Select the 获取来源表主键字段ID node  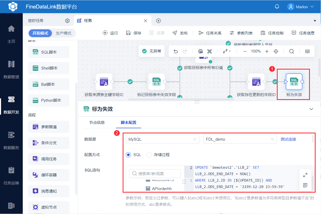click(104, 82)
